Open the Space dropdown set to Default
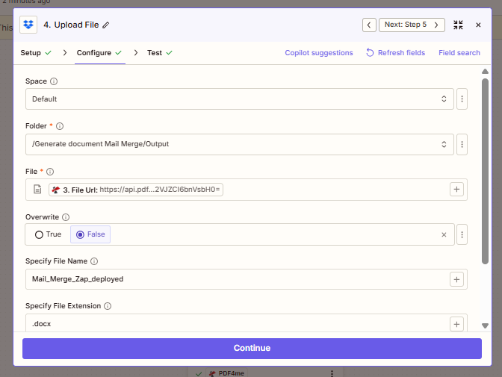The image size is (502, 377). pos(238,99)
